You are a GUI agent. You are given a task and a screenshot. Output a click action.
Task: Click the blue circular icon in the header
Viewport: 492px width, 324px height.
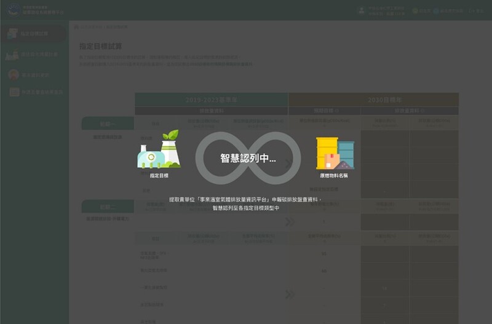(436, 11)
